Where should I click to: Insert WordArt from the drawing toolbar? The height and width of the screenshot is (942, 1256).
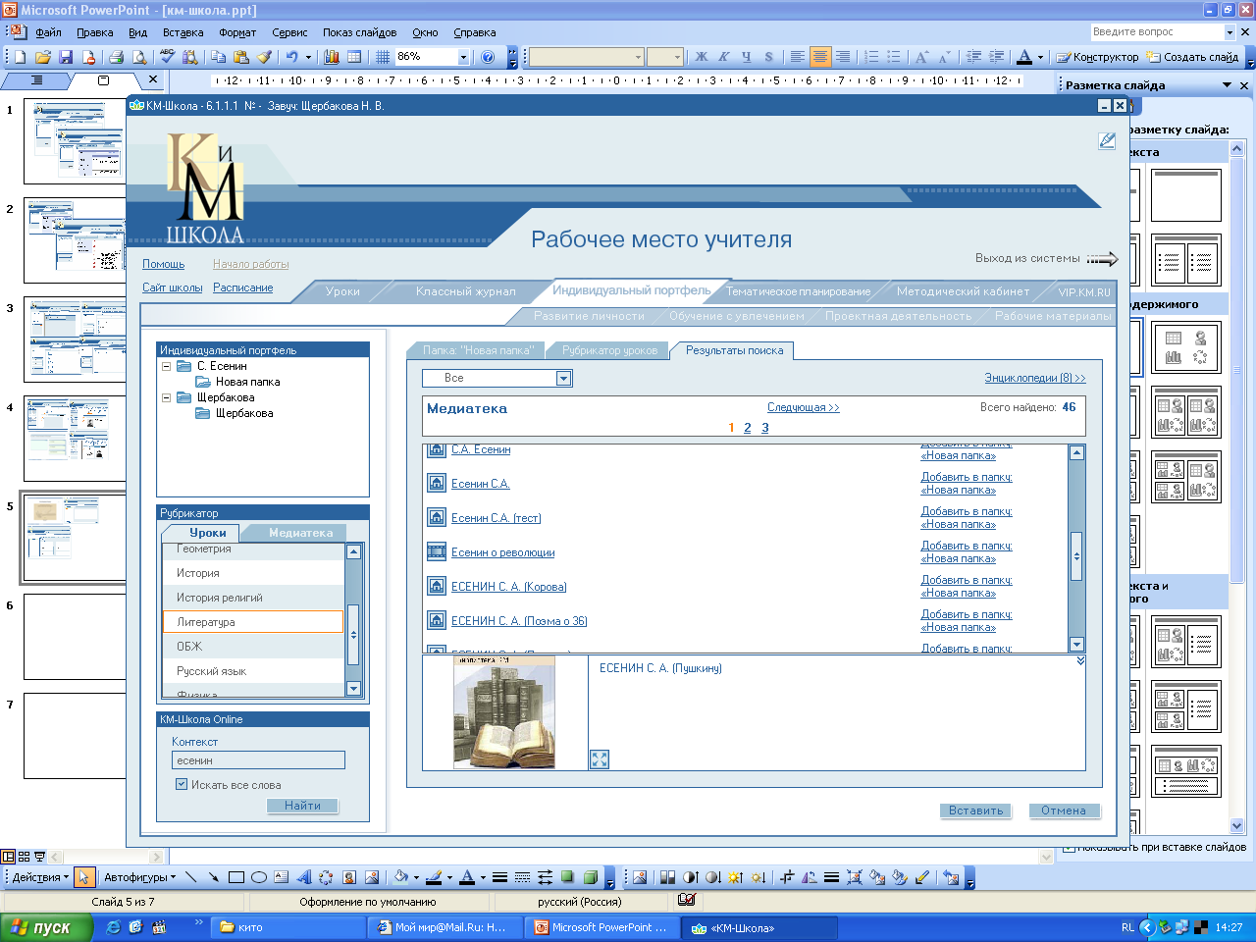pos(304,877)
